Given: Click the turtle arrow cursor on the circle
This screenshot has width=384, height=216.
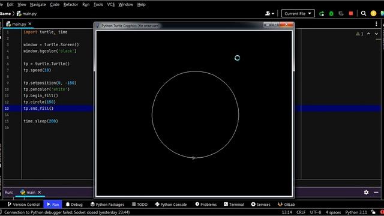Looking at the screenshot, I should [194, 158].
